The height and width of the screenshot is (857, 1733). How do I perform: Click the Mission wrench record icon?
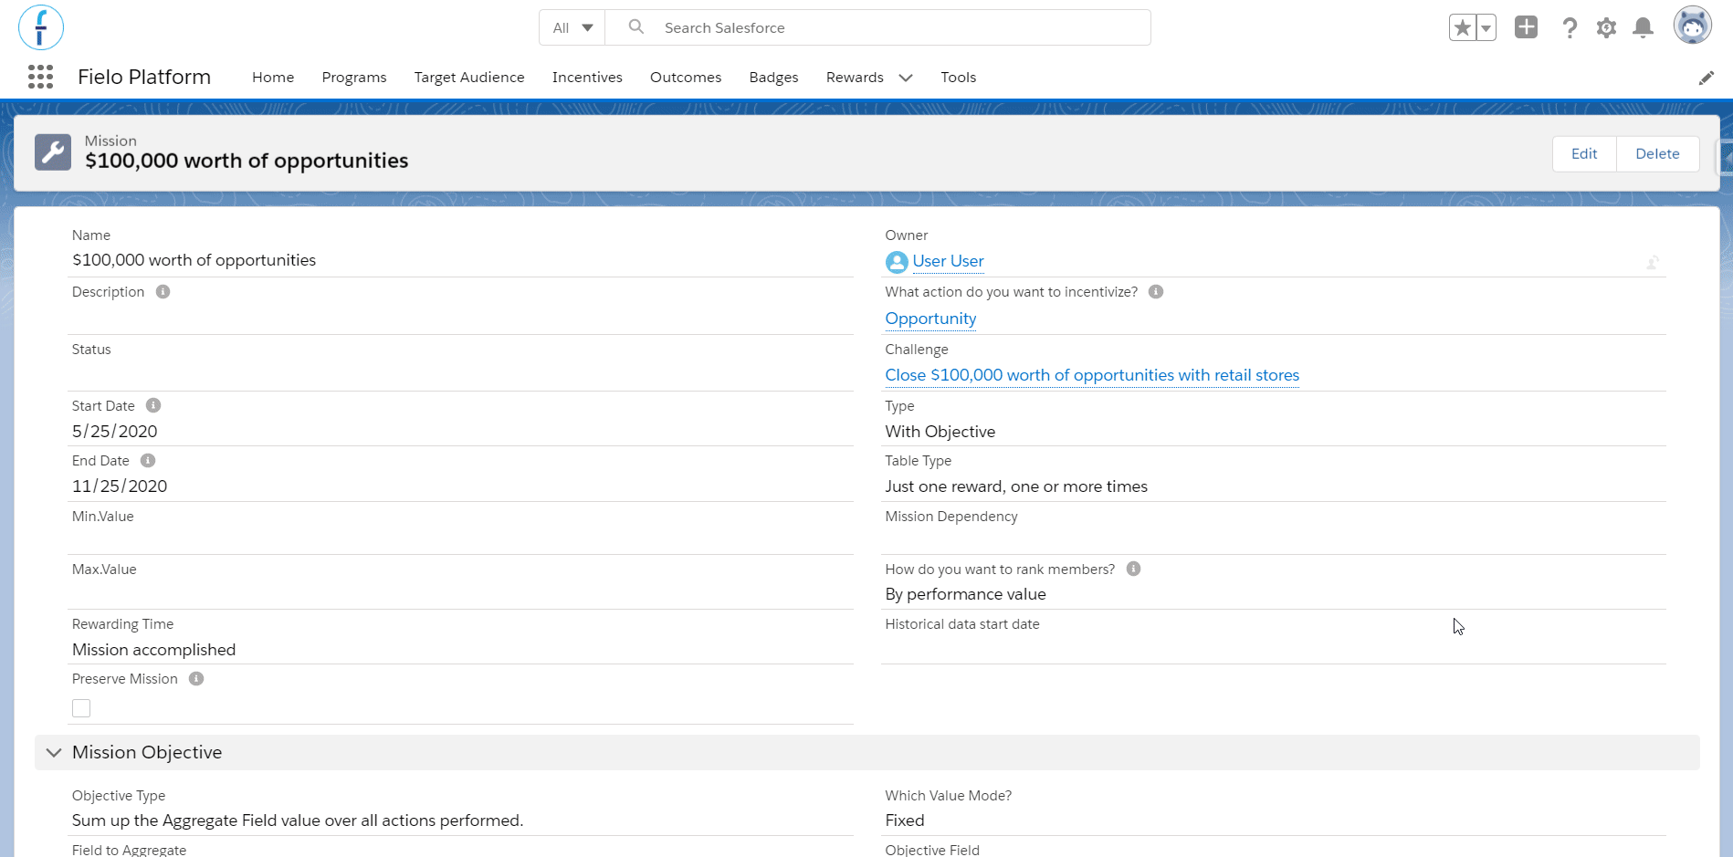pyautogui.click(x=53, y=152)
